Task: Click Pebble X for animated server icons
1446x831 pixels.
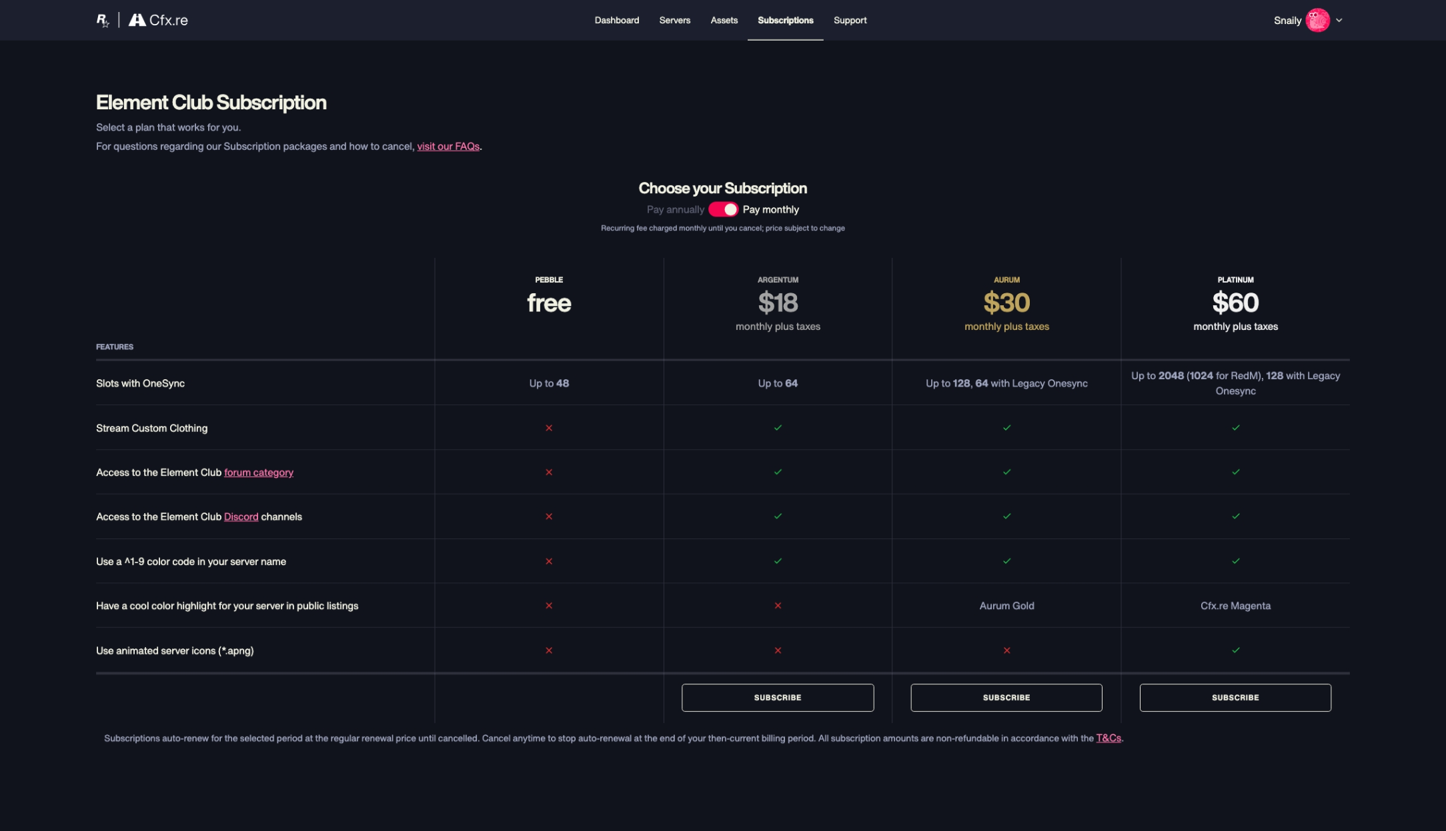Action: [x=549, y=650]
